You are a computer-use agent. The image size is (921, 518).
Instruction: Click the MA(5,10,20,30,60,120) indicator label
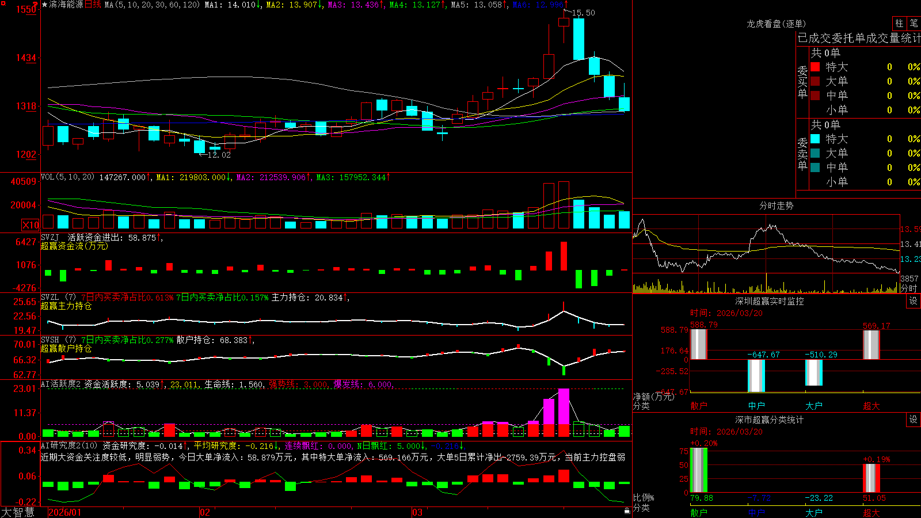coord(152,5)
